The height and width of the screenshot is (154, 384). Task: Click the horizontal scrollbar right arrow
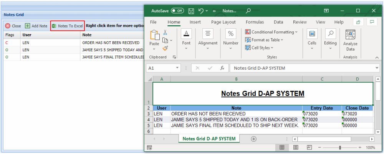(x=372, y=139)
